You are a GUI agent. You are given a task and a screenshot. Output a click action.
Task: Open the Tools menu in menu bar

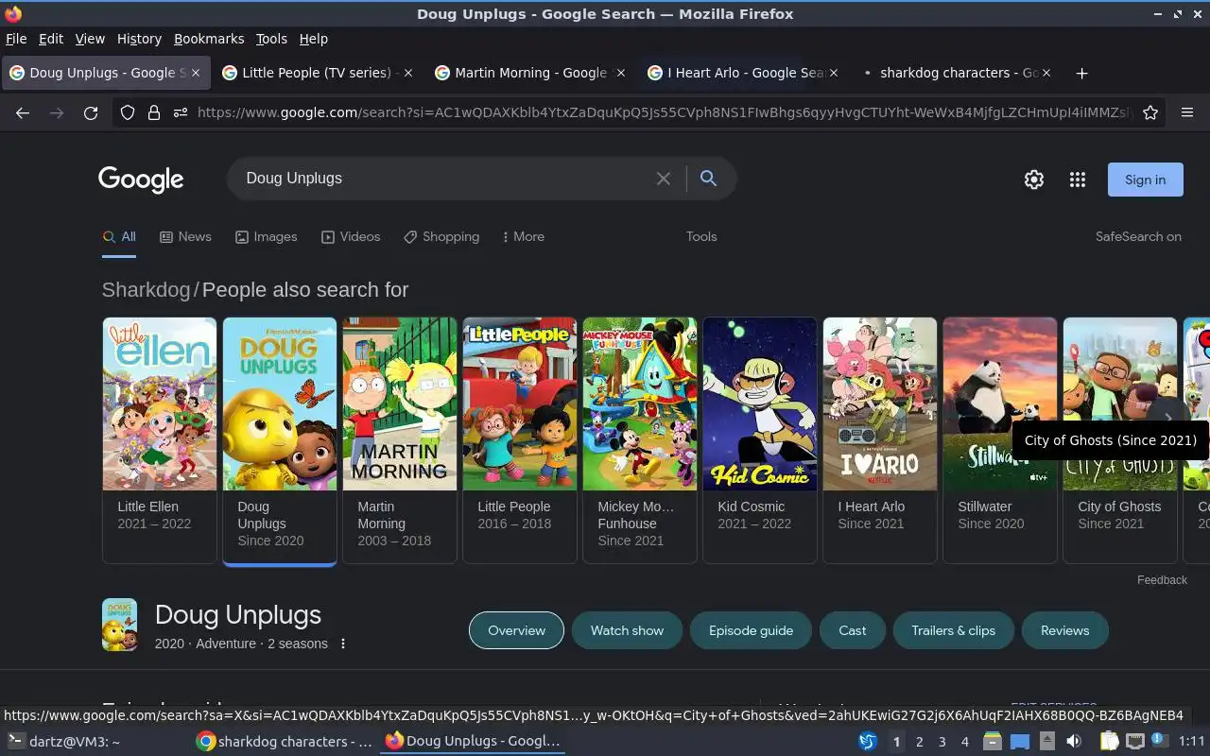[271, 39]
